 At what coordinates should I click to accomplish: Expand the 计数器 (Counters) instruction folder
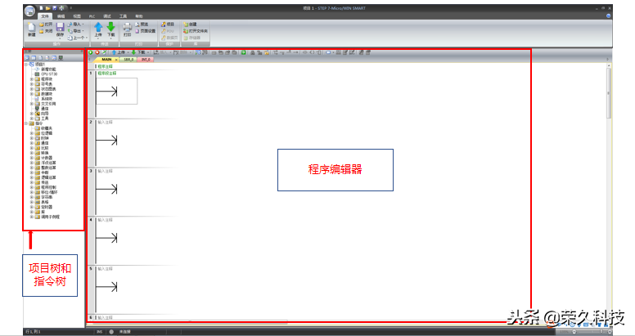point(32,158)
